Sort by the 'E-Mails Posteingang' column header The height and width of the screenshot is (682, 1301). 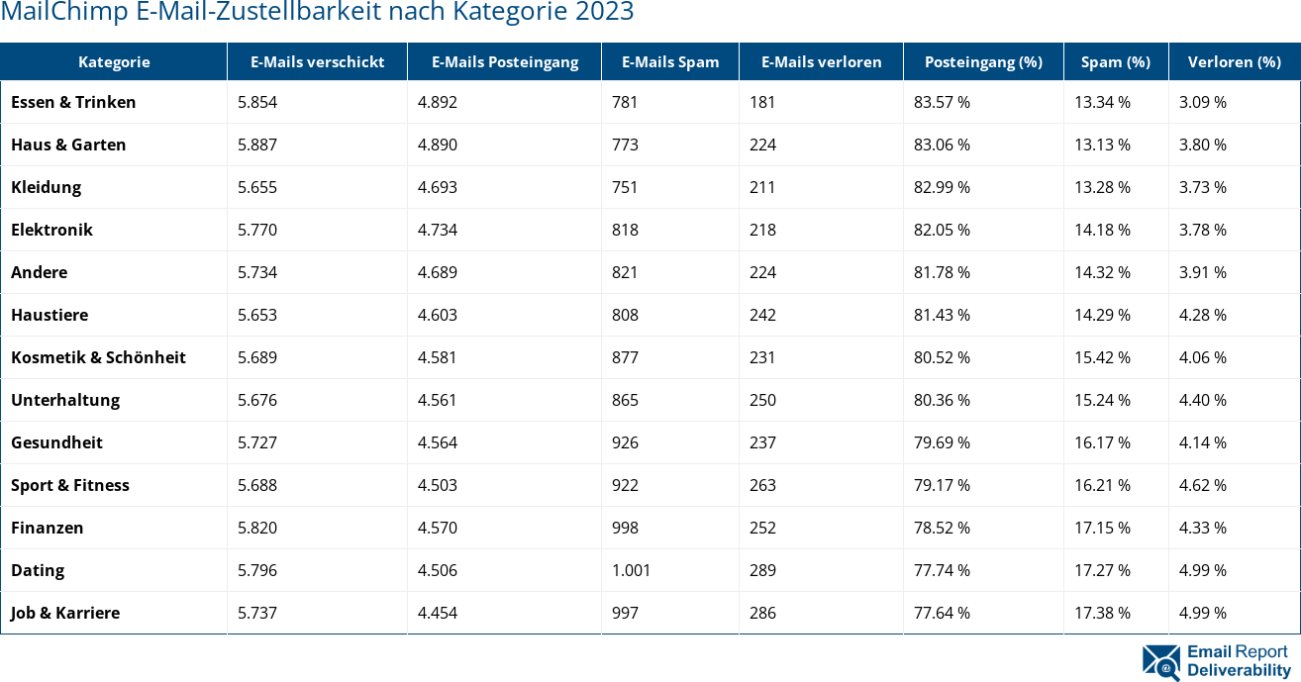click(x=504, y=61)
